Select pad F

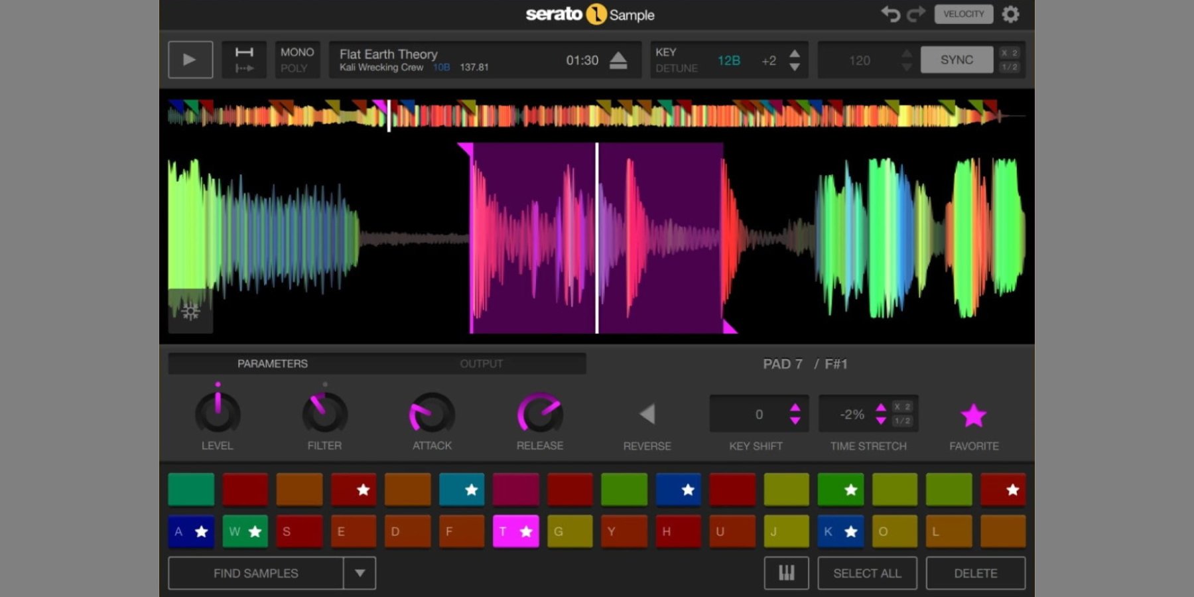[x=462, y=531]
